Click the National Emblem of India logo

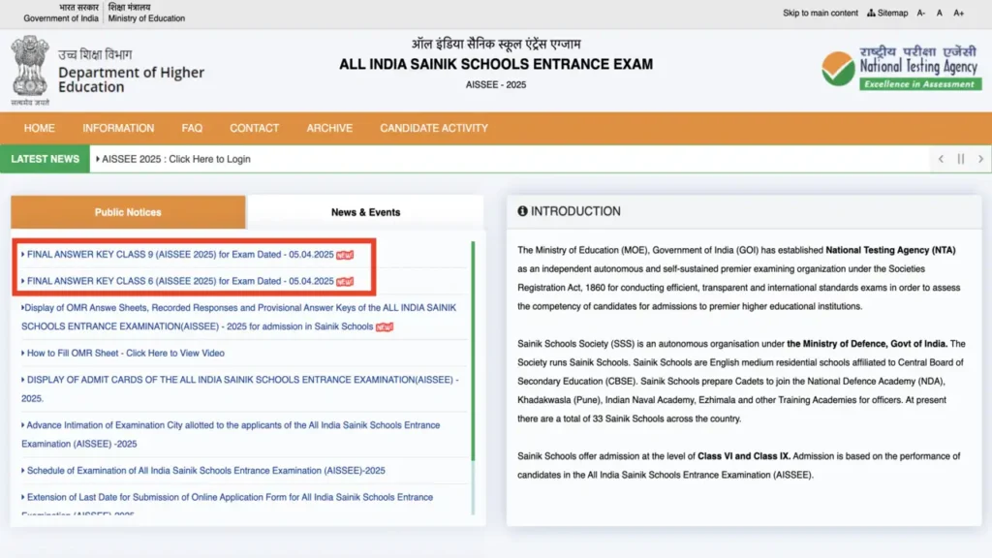[30, 70]
